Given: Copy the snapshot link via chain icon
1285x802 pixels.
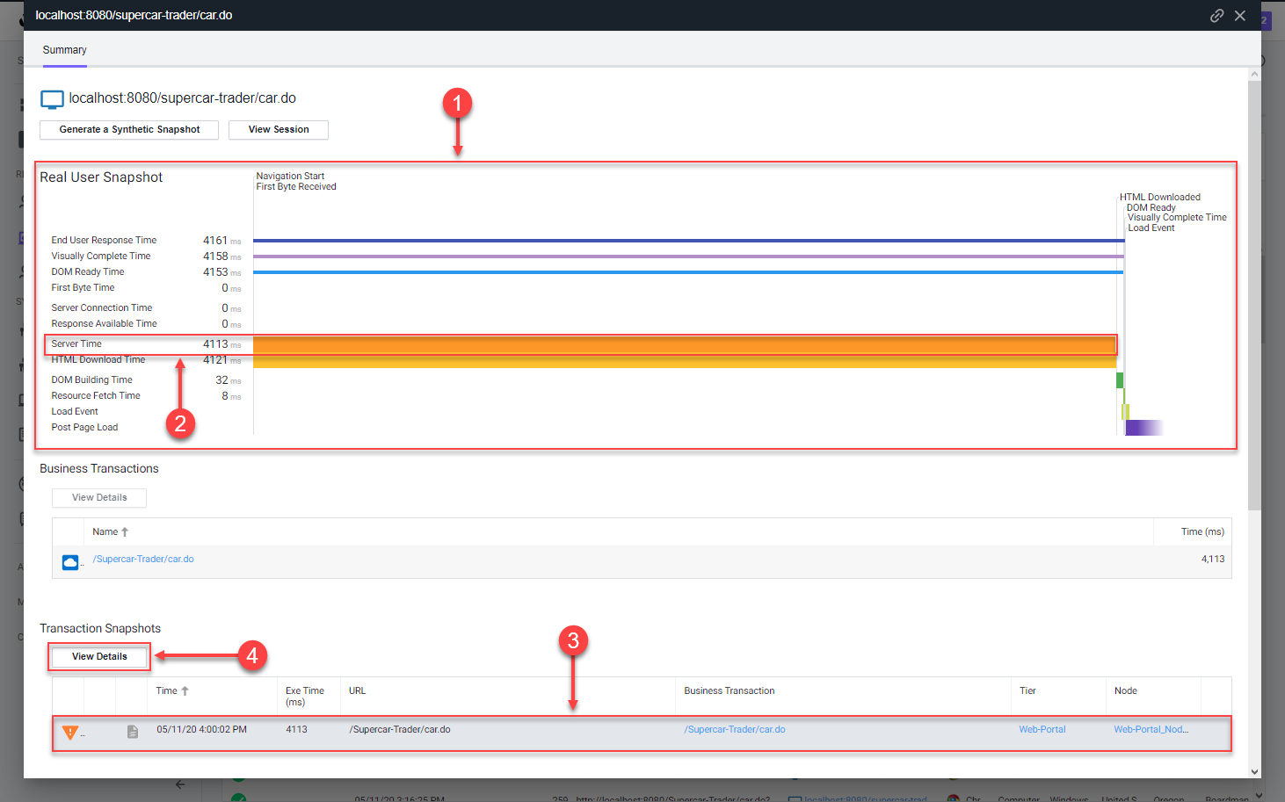Looking at the screenshot, I should 1216,16.
